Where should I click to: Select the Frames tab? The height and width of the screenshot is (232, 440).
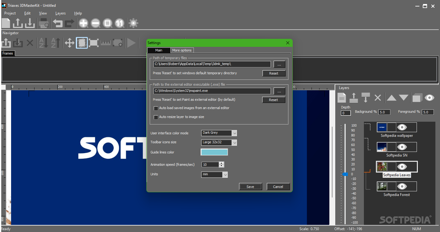[8, 53]
